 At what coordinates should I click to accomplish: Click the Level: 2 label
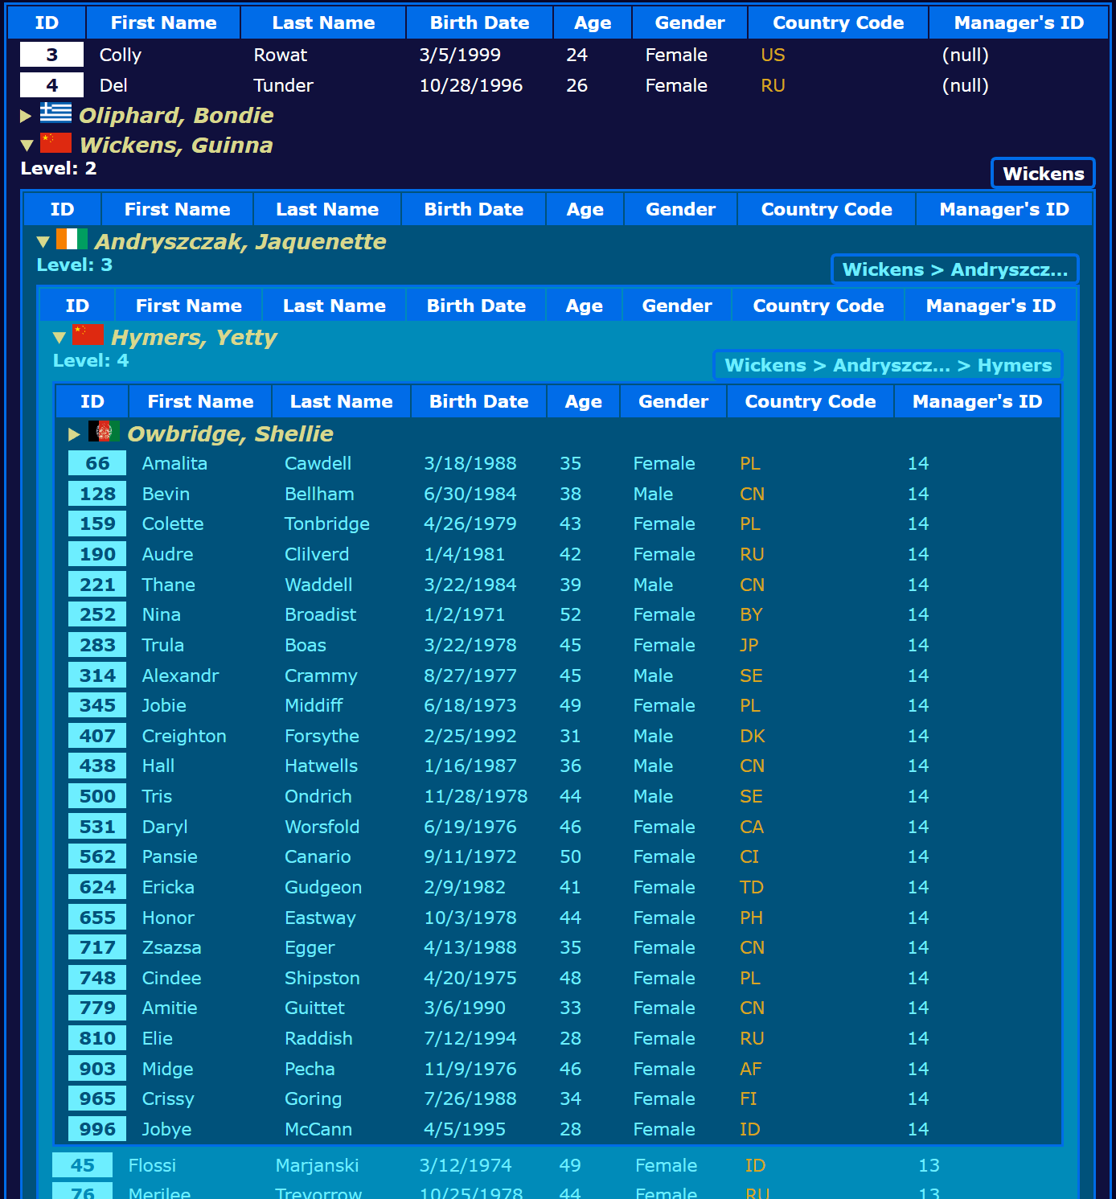coord(58,168)
